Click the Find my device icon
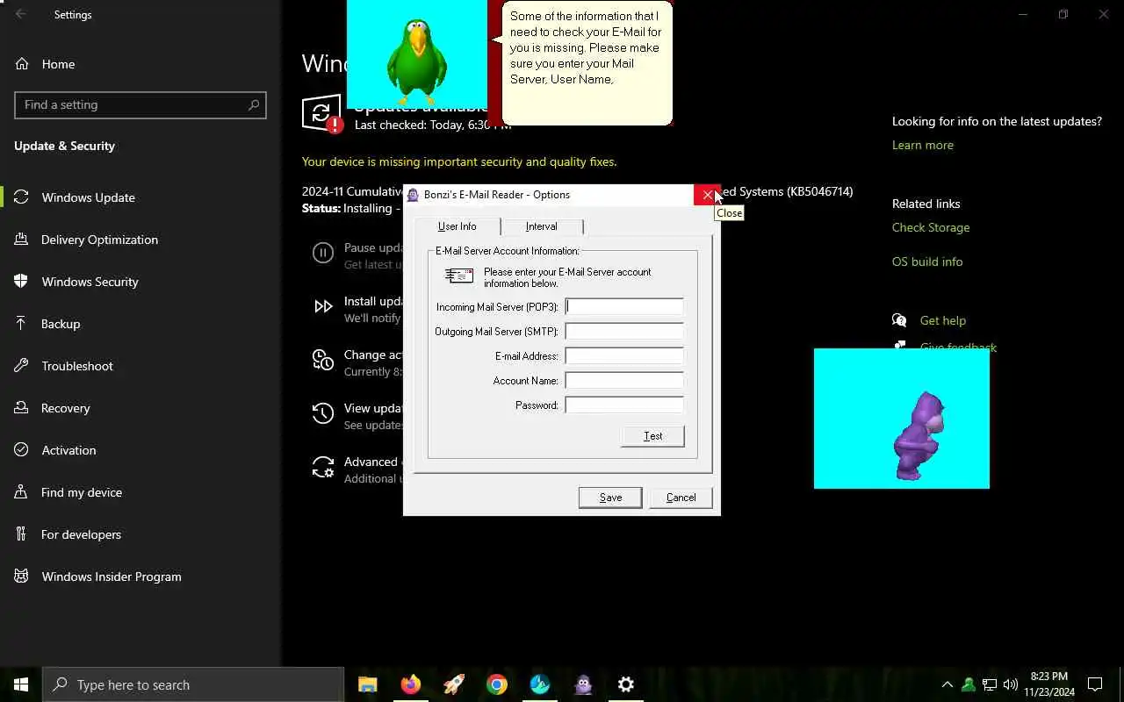The height and width of the screenshot is (702, 1124). pos(21,492)
